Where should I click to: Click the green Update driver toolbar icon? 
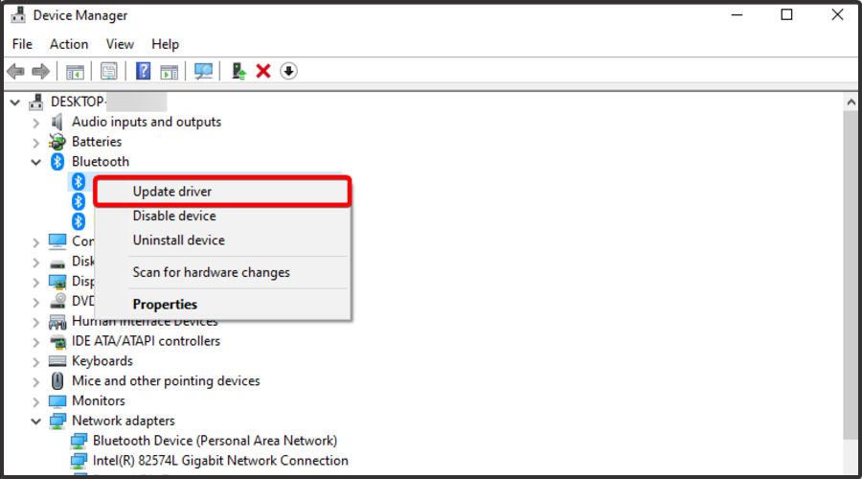238,71
